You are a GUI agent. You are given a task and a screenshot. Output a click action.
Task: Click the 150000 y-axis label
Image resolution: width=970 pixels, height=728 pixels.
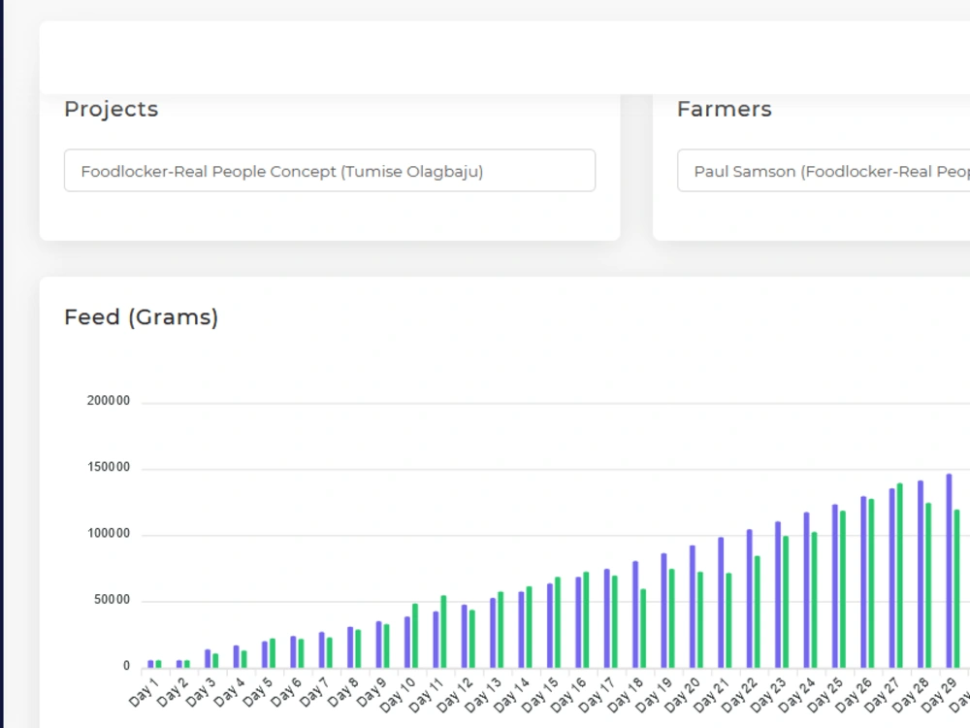[109, 468]
